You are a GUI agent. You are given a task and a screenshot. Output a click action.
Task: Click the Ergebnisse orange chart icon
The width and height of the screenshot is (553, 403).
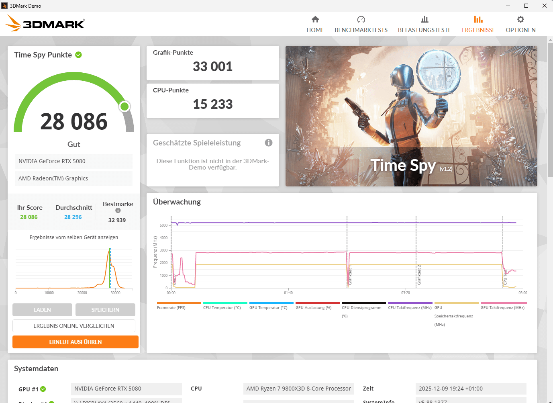point(478,19)
